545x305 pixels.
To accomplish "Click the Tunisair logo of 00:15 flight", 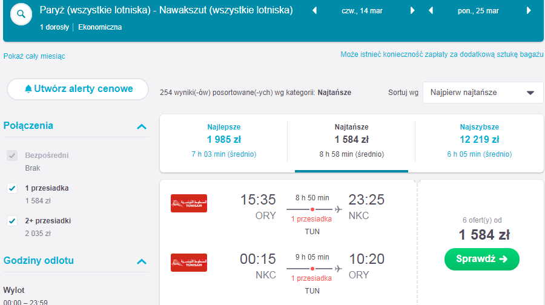I will 189,263.
